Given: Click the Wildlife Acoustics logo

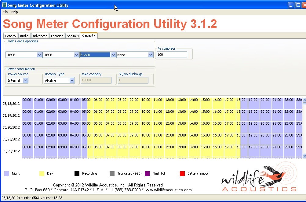Looking at the screenshot, I should point(260,177).
